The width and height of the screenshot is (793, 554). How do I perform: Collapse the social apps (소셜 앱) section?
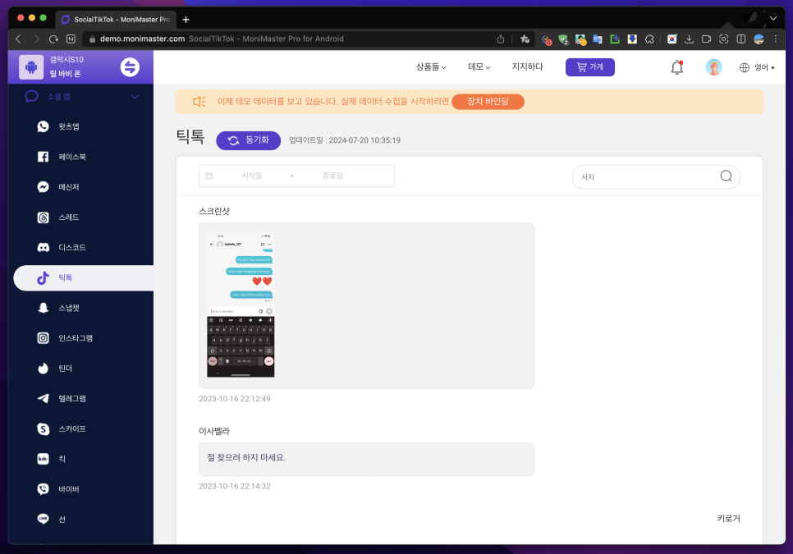point(135,97)
